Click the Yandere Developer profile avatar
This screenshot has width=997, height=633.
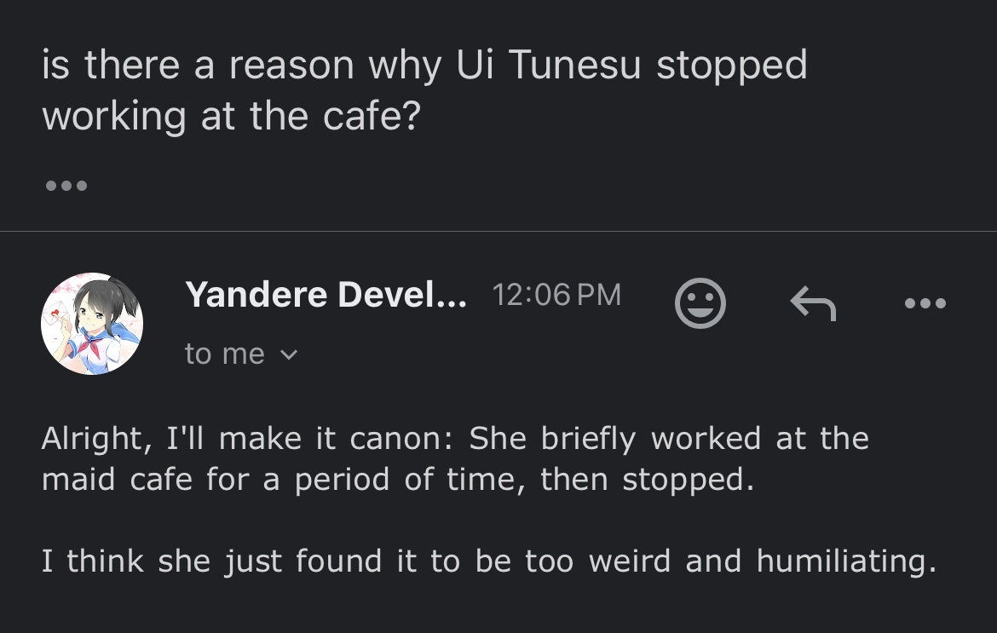point(92,325)
